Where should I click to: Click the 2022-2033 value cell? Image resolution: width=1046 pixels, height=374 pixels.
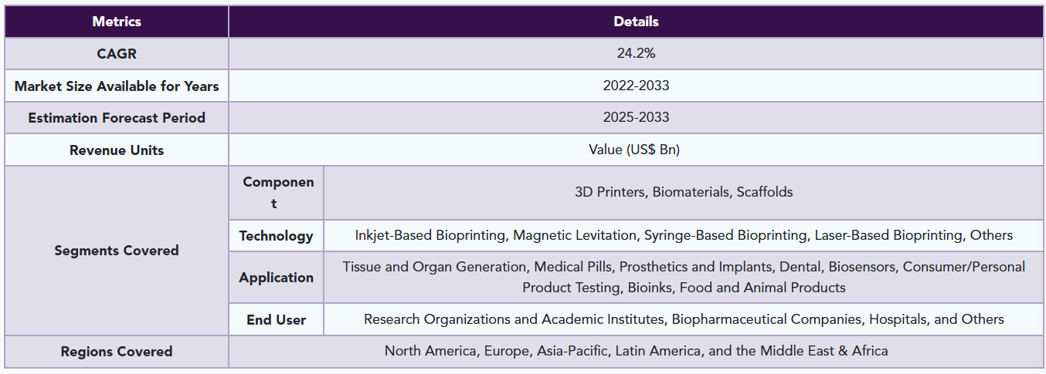coord(636,86)
